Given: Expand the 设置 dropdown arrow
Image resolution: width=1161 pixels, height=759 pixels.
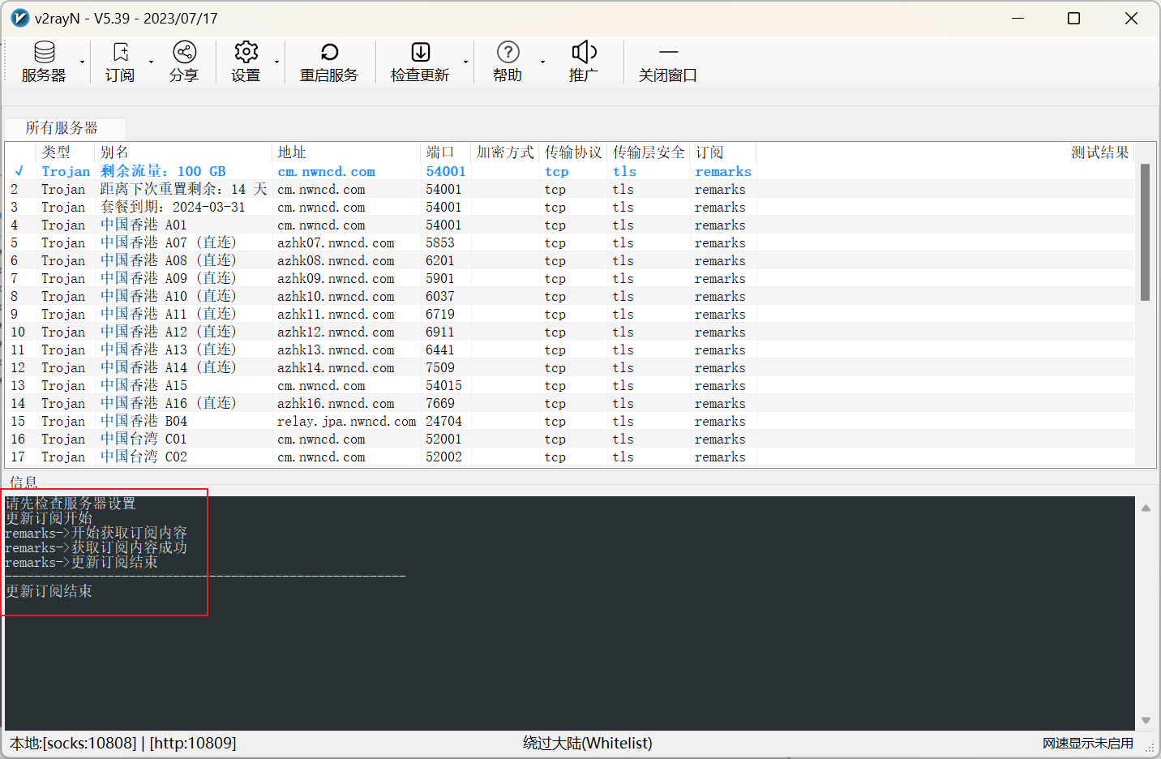Looking at the screenshot, I should 276,62.
